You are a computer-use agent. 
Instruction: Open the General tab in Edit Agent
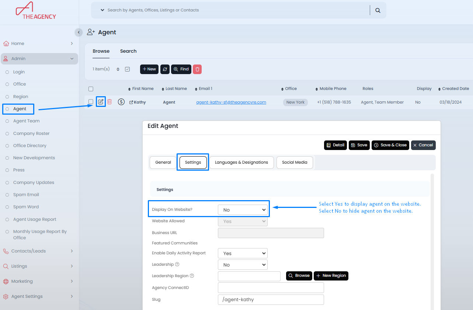click(163, 163)
